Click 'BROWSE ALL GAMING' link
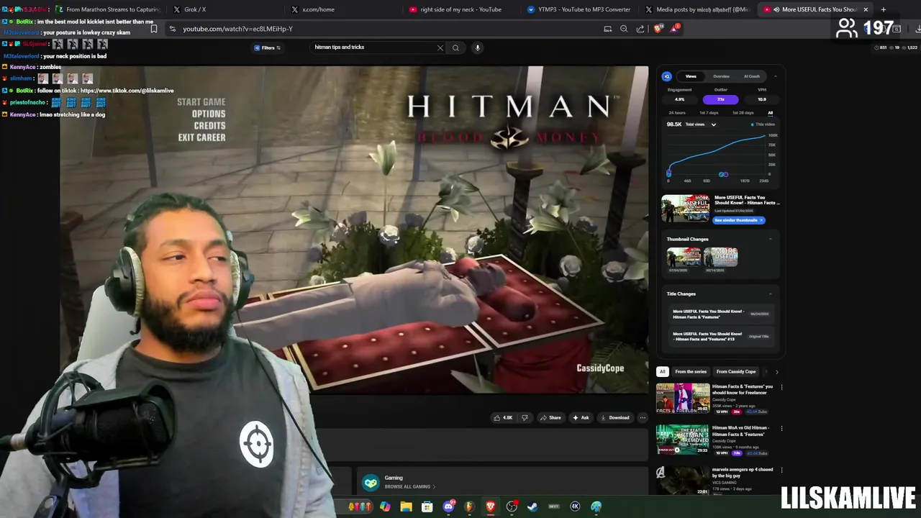This screenshot has width=921, height=518. [x=409, y=487]
